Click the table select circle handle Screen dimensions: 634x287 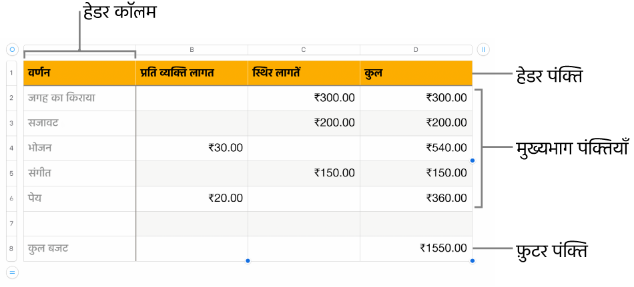click(x=12, y=50)
